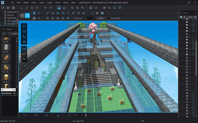Toggle the visibility eye icon in object panel
Viewport: 198px width, 123px height.
click(x=181, y=17)
